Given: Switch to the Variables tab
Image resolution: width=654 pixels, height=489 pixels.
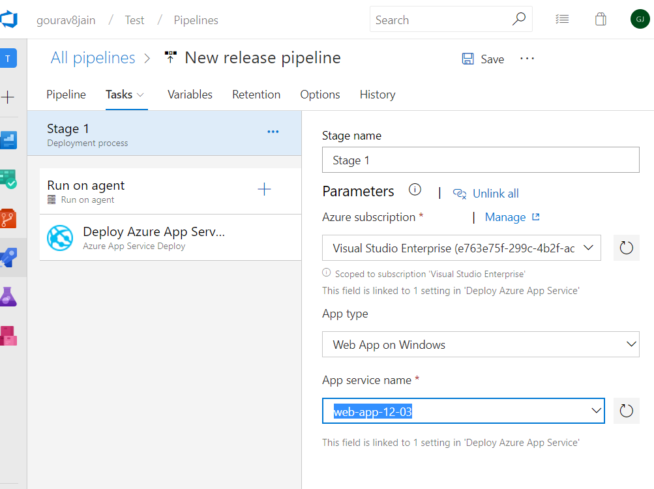Looking at the screenshot, I should click(x=190, y=95).
